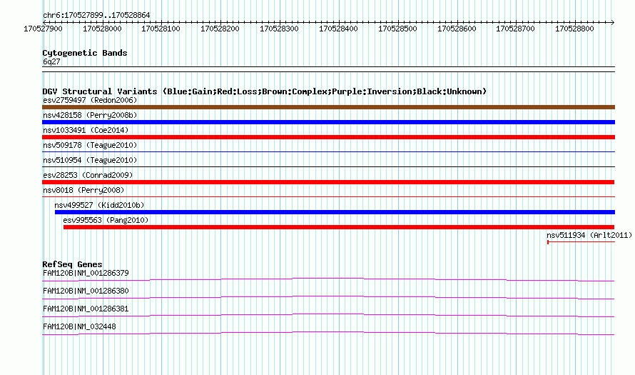
Task: Click ruler coordinate 170528200
Action: click(x=220, y=29)
